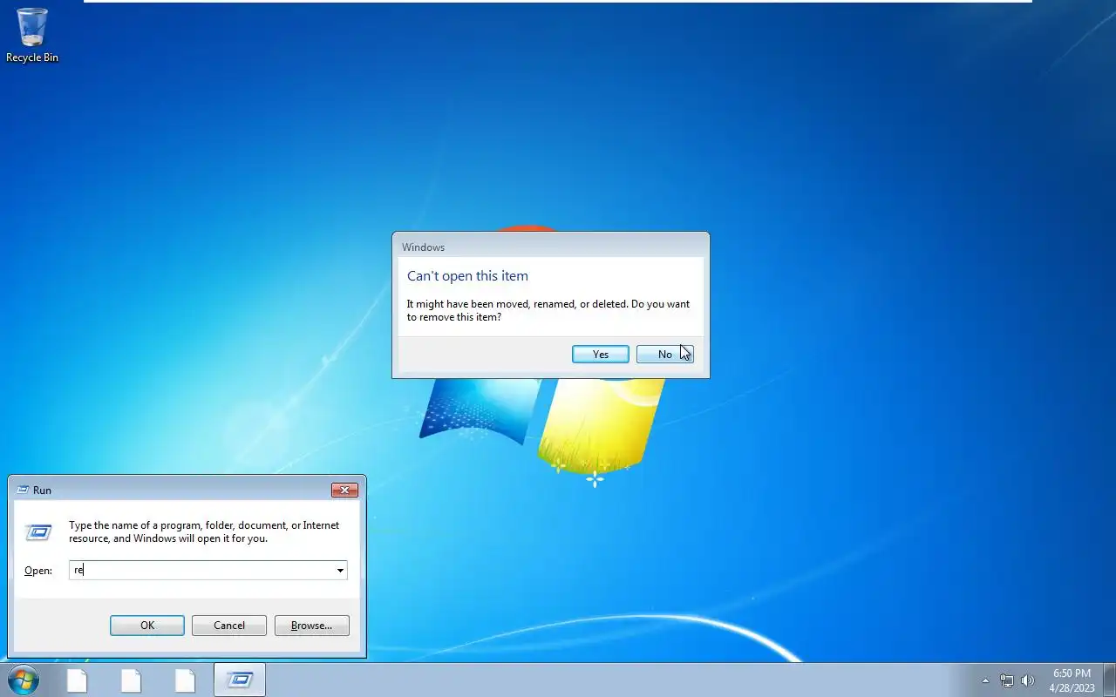
Task: Open the volume speaker tray icon
Action: pos(1028,680)
